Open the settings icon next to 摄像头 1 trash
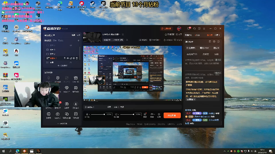This screenshot has height=154, width=275. click(x=74, y=58)
